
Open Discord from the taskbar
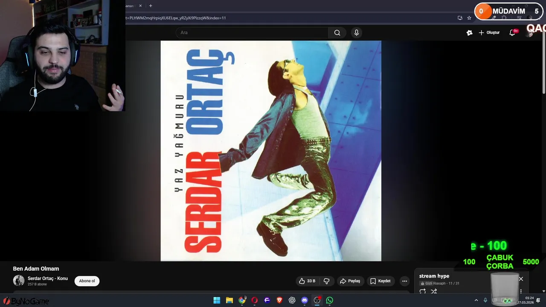(305, 300)
